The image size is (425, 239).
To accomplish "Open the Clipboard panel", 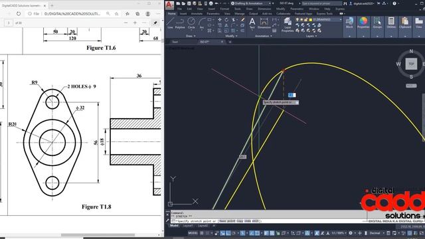I will (405, 23).
